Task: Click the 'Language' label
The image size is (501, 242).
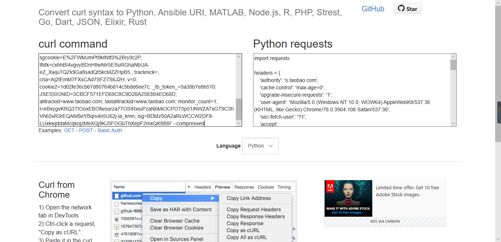Action: pyautogui.click(x=228, y=146)
